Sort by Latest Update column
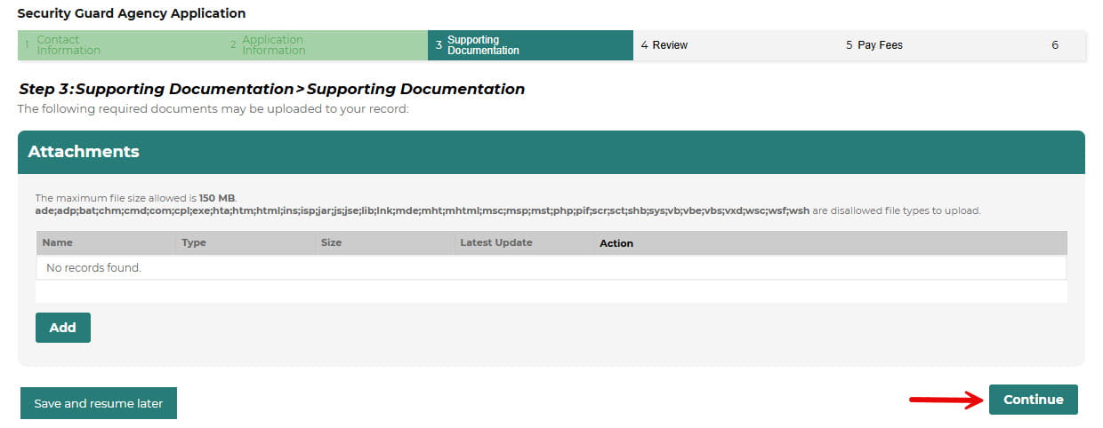The image size is (1103, 428). point(496,242)
